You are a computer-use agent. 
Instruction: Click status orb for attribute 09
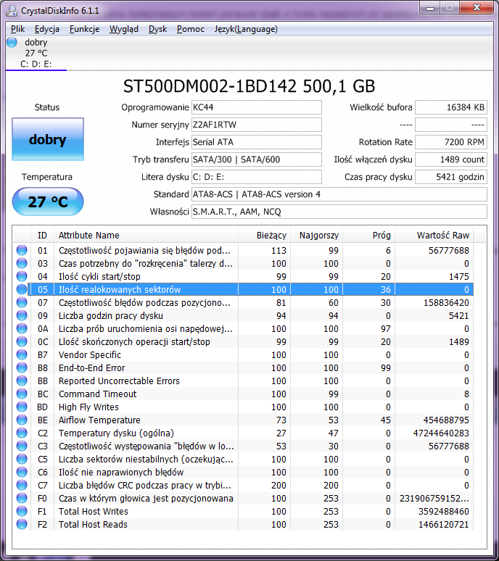tap(22, 315)
